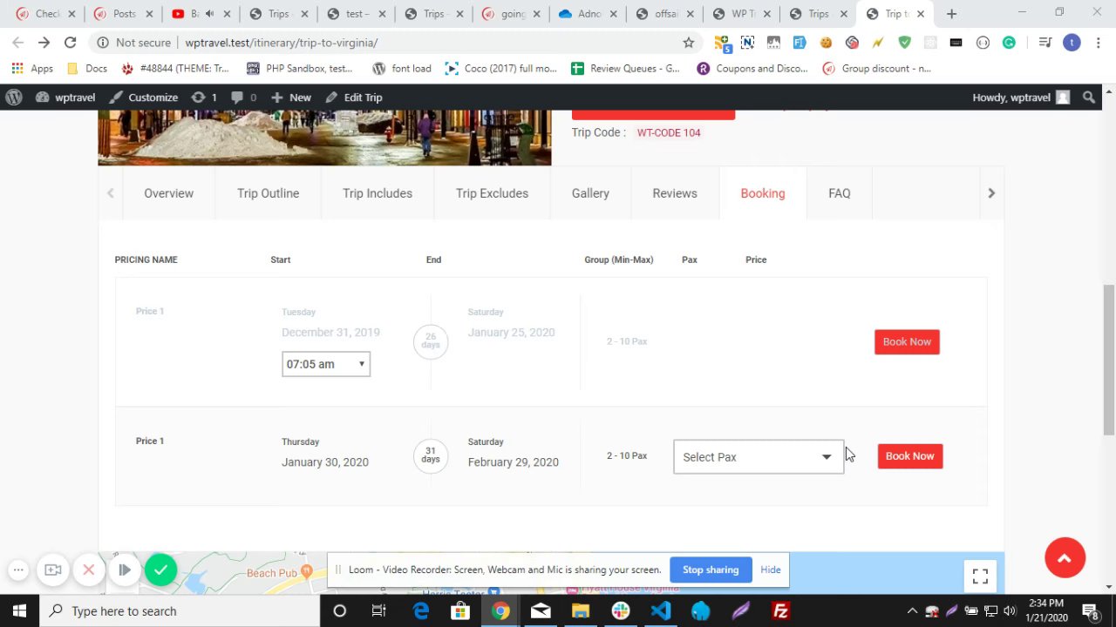1116x627 pixels.
Task: Click New in the WordPress admin bar
Action: tap(291, 98)
